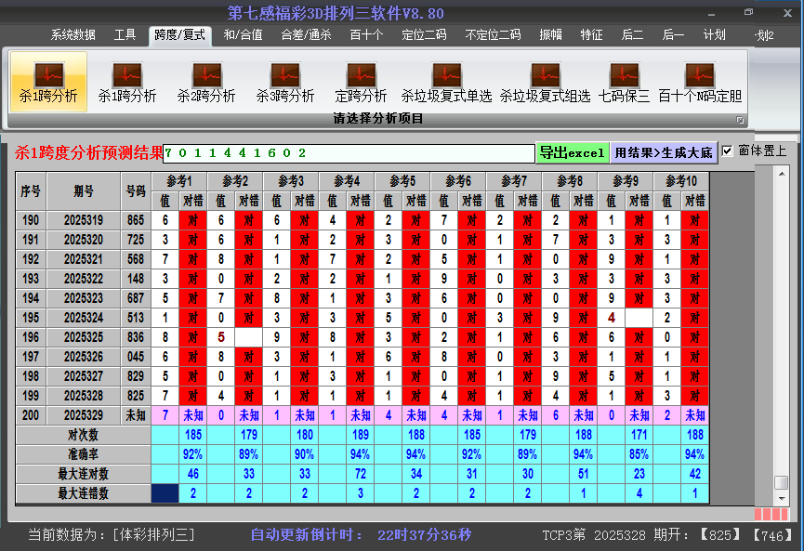Click the small icon beside 请选择分析项目 bar
This screenshot has width=804, height=551.
(x=741, y=118)
